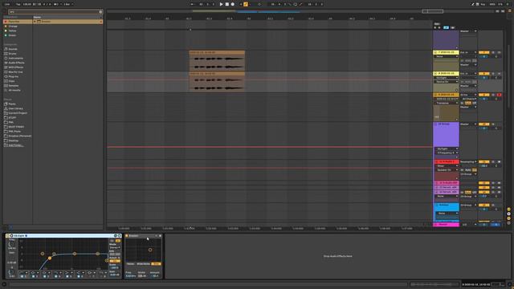Select the purple 10 Group track header
Viewport: 514px width, 289px height.
446,134
